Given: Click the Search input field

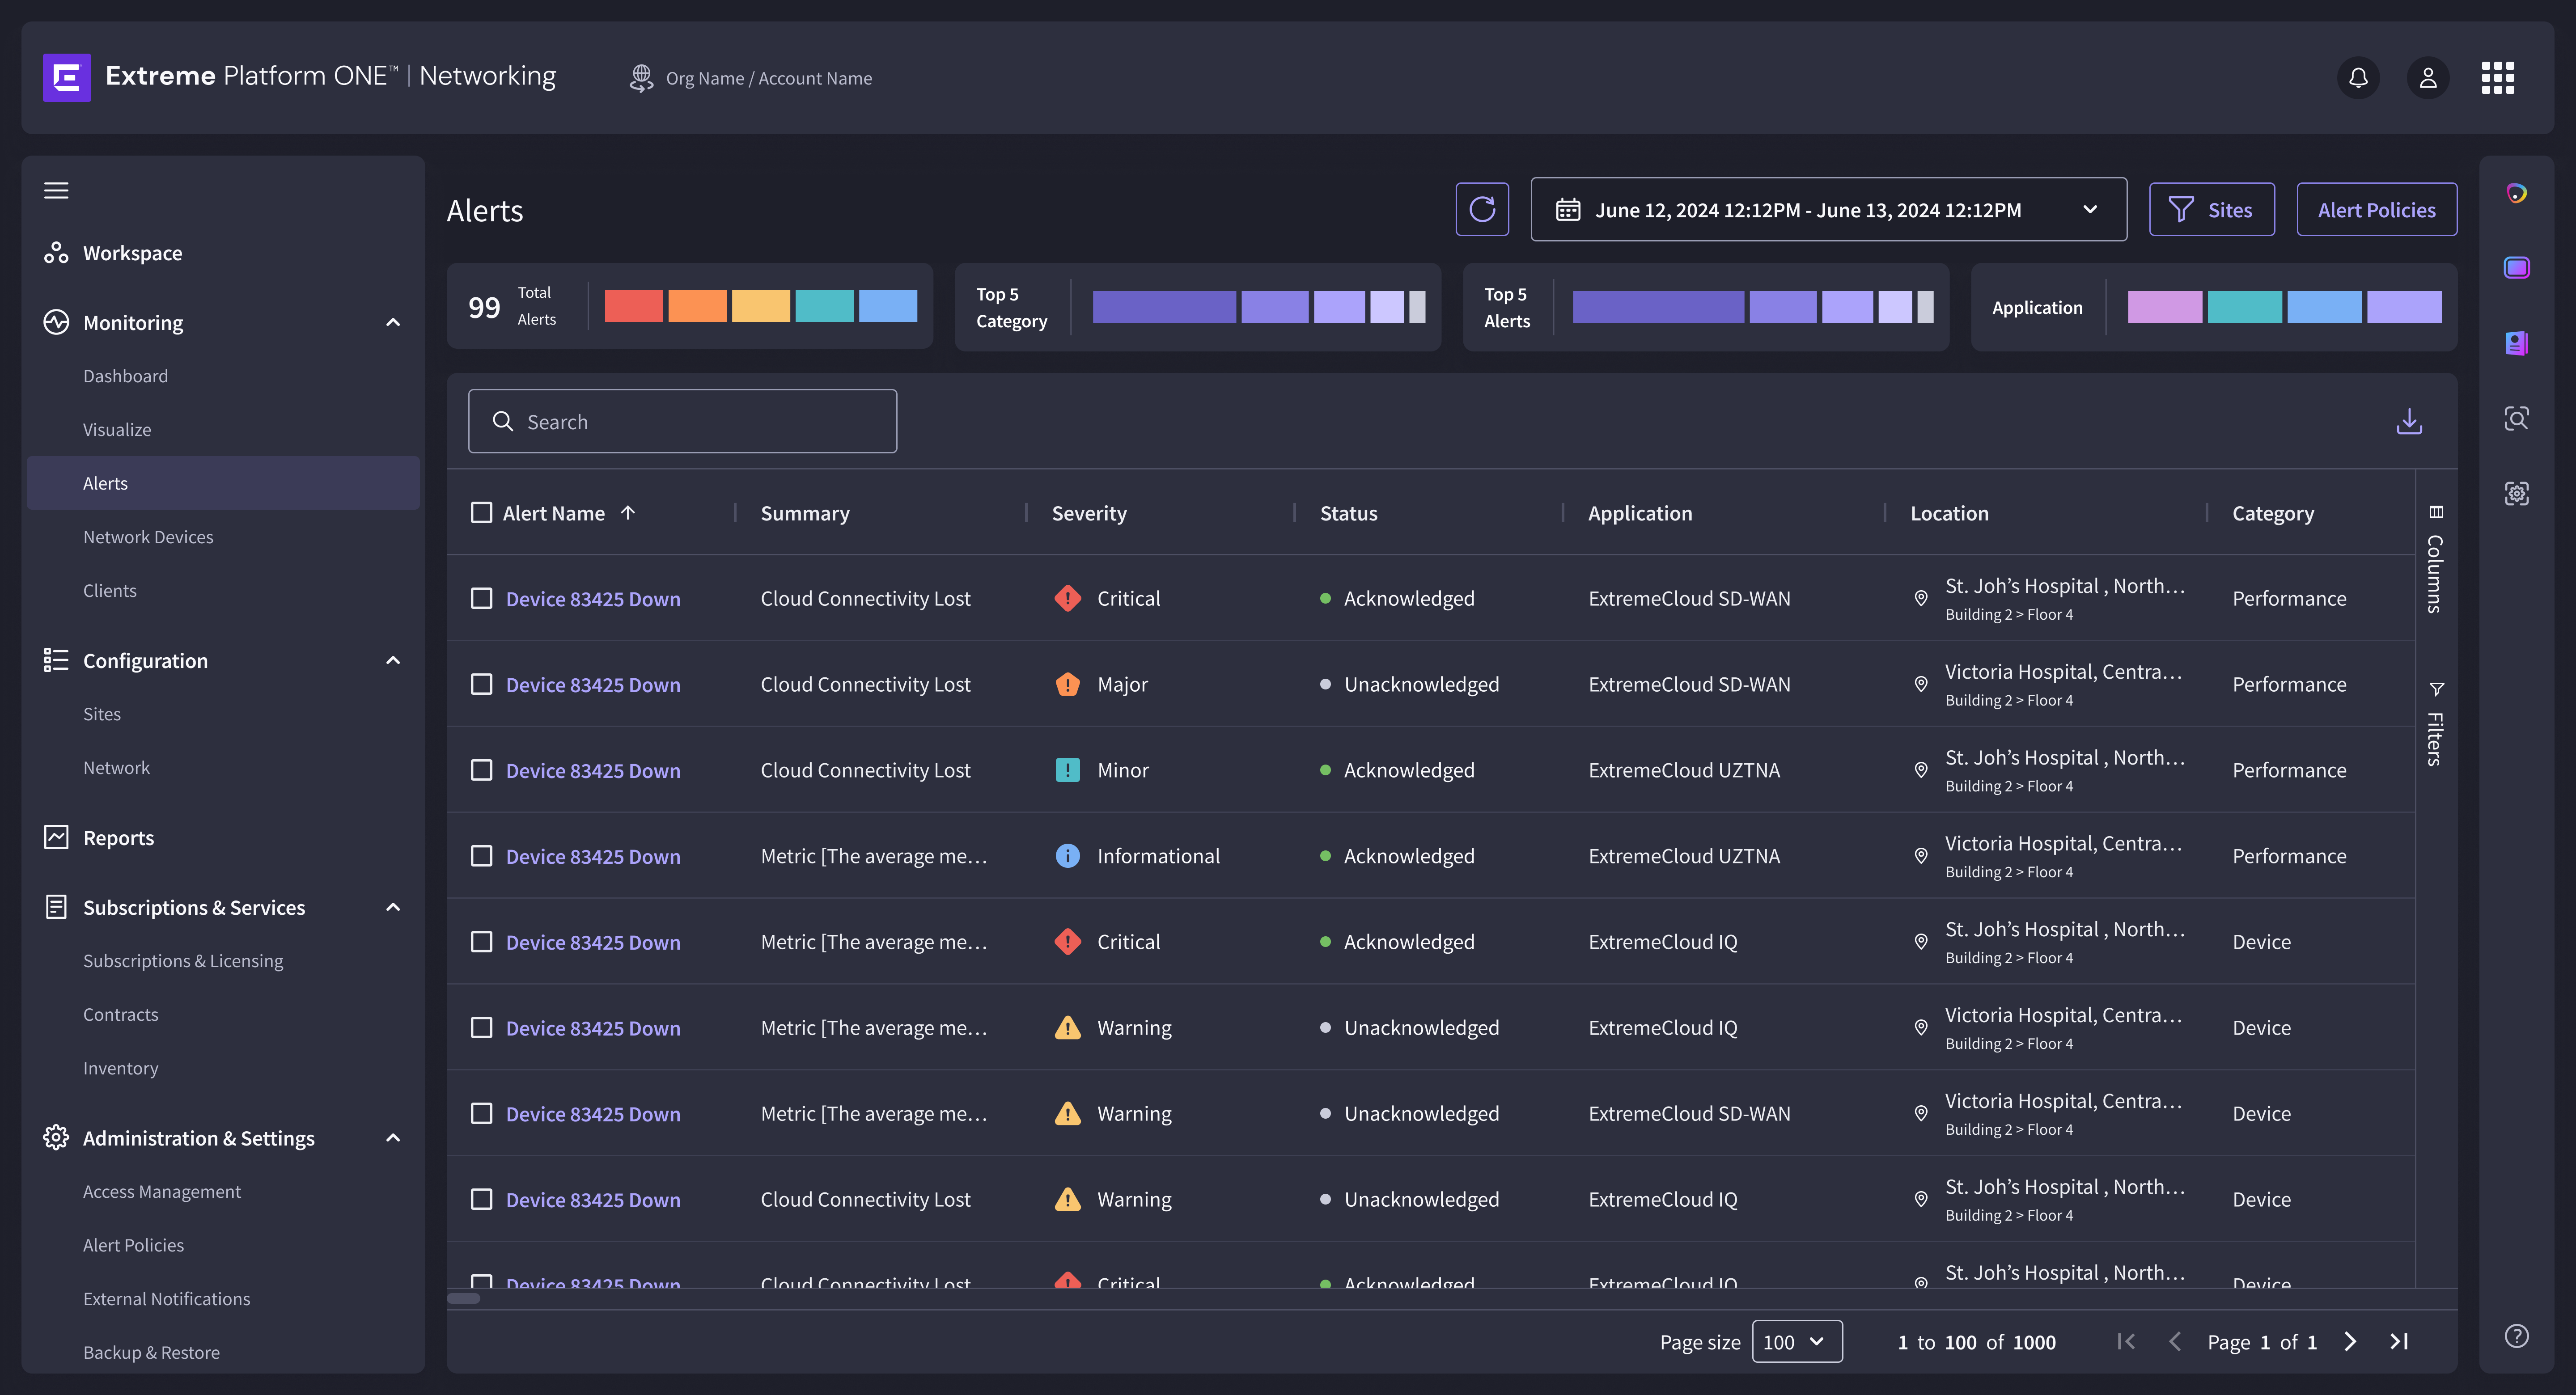Looking at the screenshot, I should click(682, 421).
